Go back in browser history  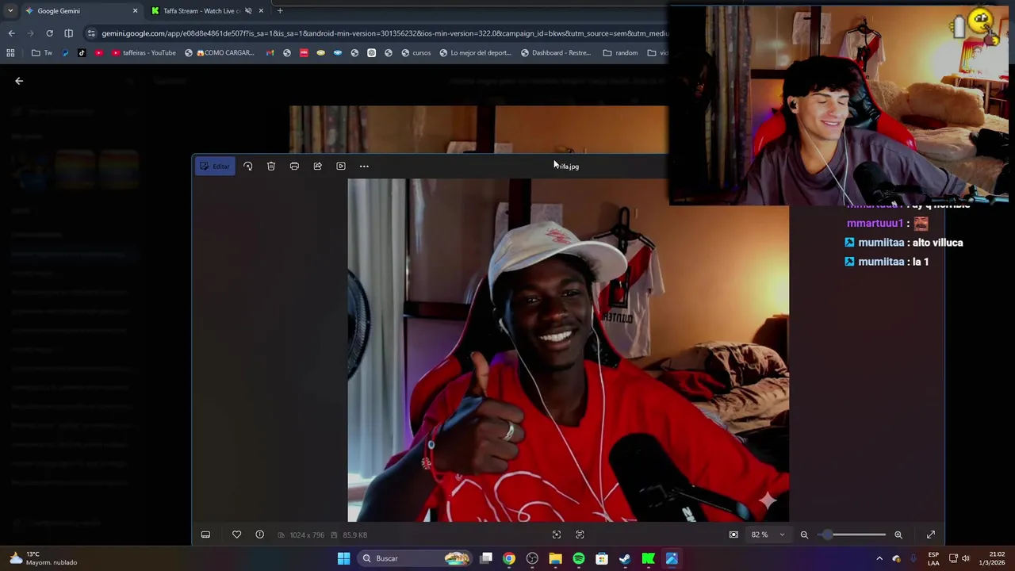click(11, 33)
